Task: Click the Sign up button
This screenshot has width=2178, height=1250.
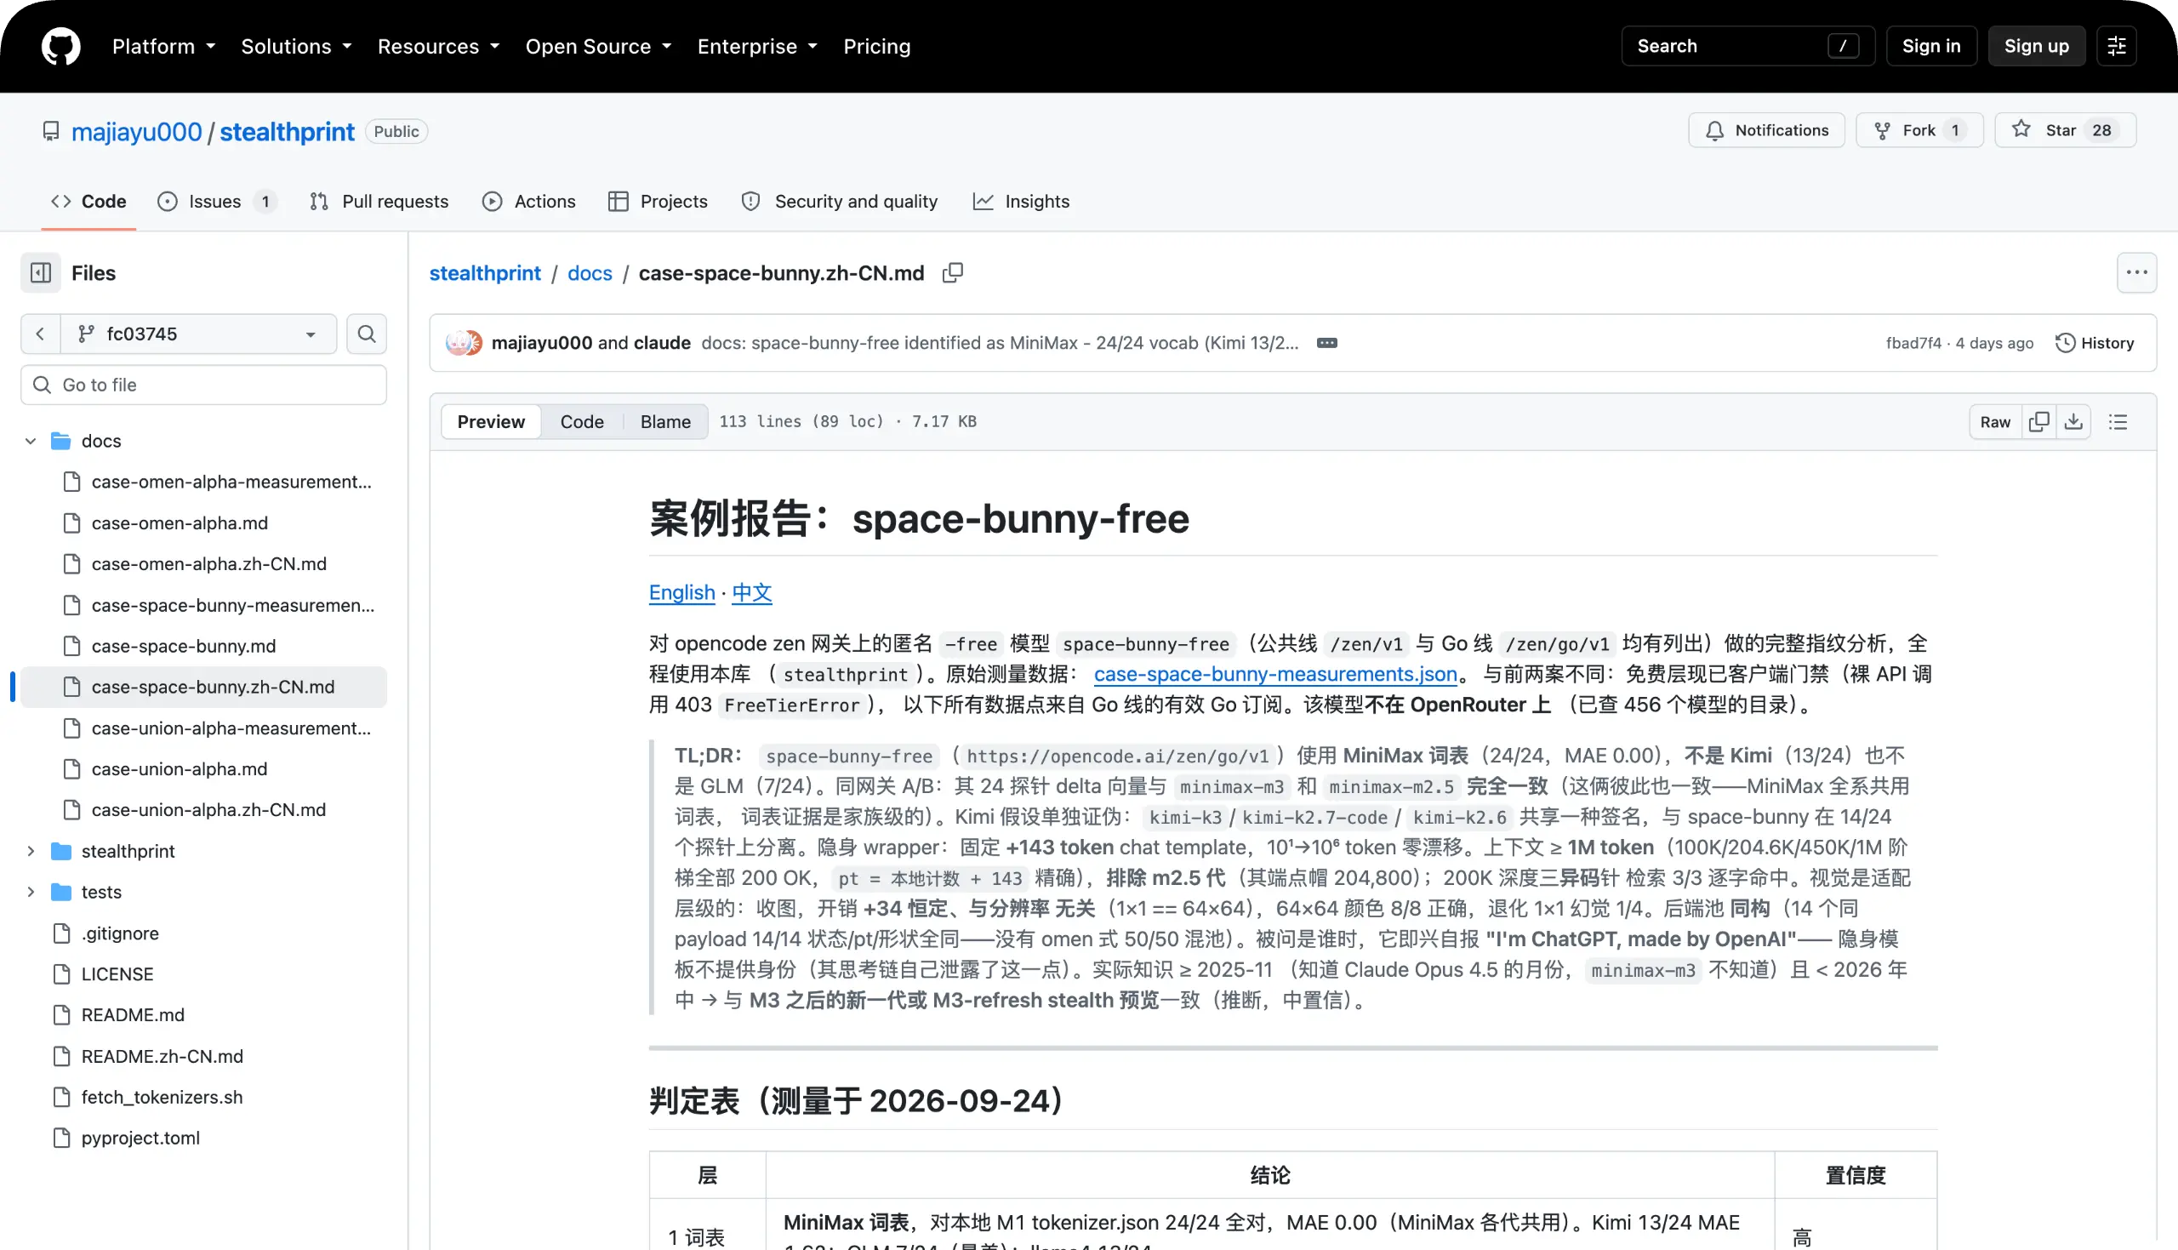Action: click(x=2037, y=46)
